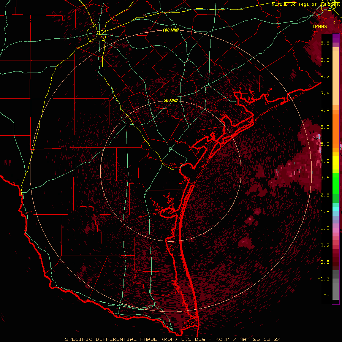Pick the purple top segment of the color bar
The height and width of the screenshot is (342, 342).
tap(336, 38)
